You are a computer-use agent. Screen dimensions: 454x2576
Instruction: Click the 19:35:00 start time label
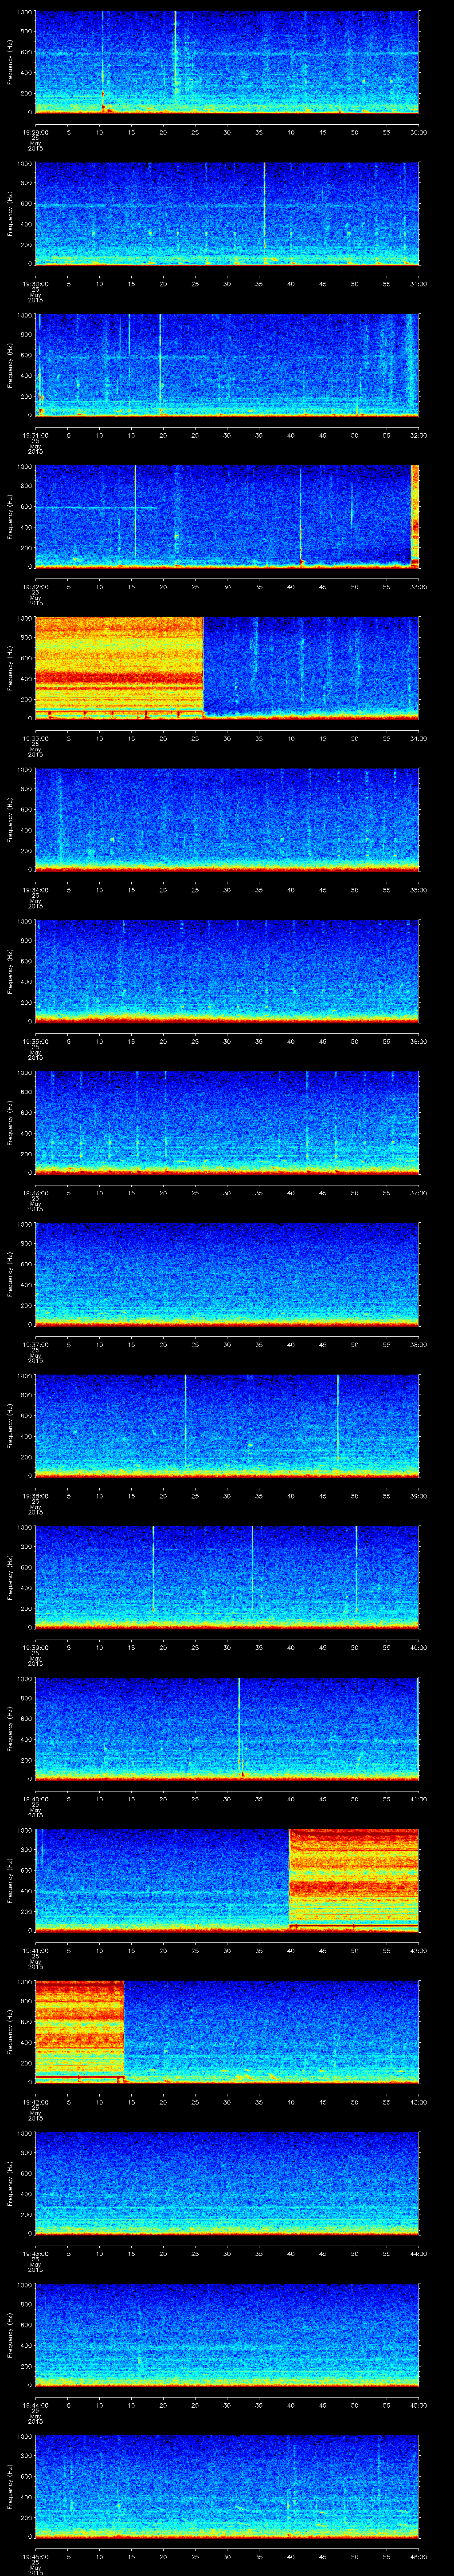(x=35, y=1041)
